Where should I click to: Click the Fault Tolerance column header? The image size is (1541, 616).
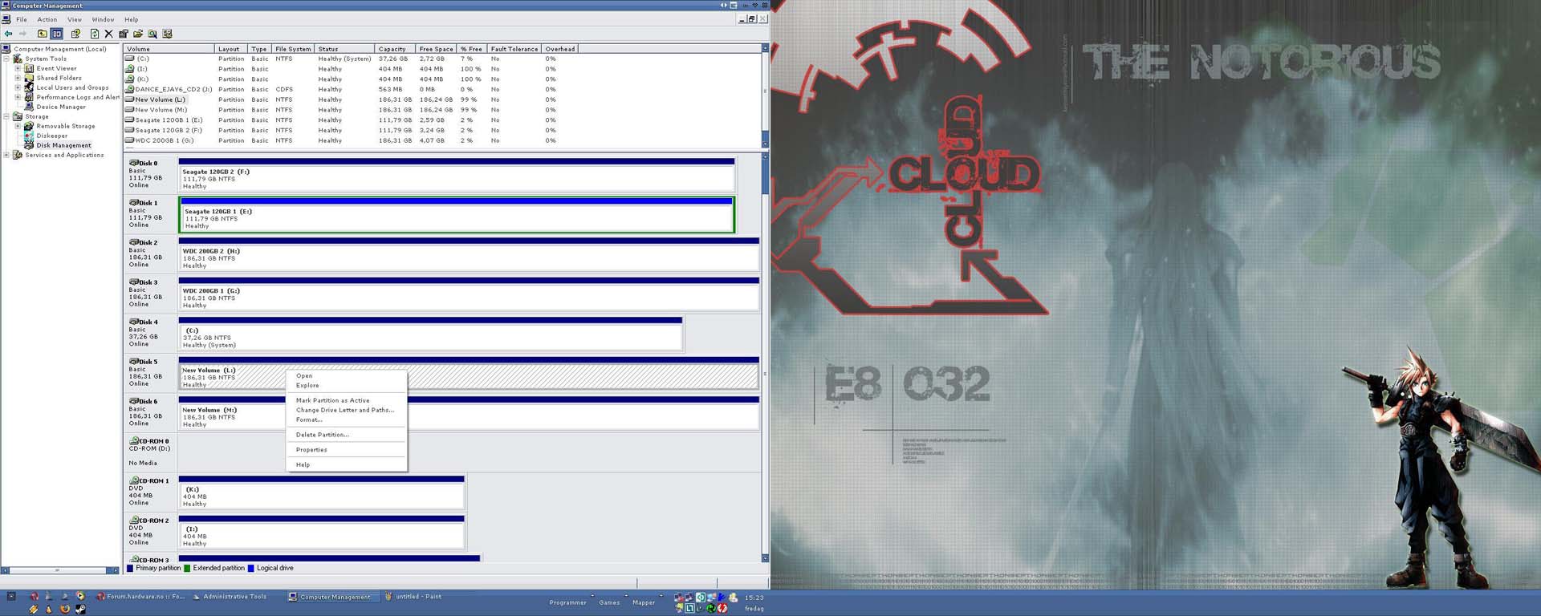[514, 49]
